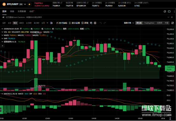
Task: Collapse the MA(5) indicator legend row
Action: point(2,35)
